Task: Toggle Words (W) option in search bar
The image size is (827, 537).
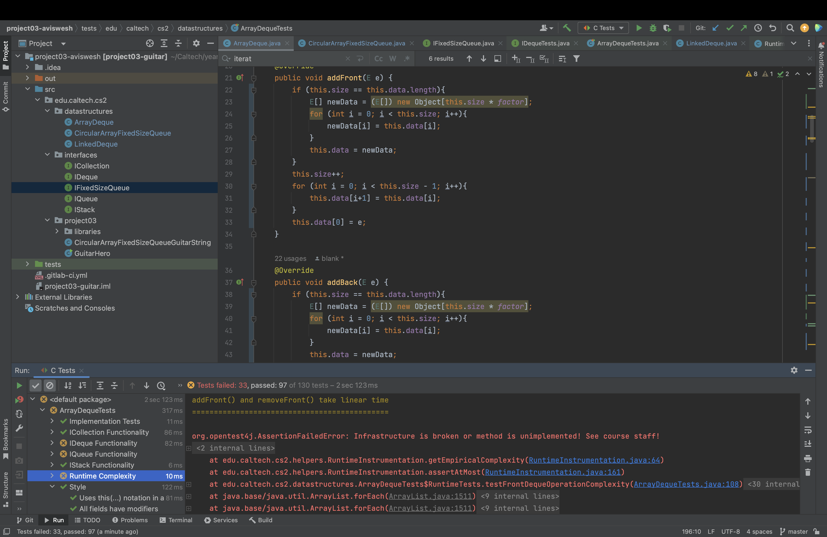Action: tap(393, 59)
